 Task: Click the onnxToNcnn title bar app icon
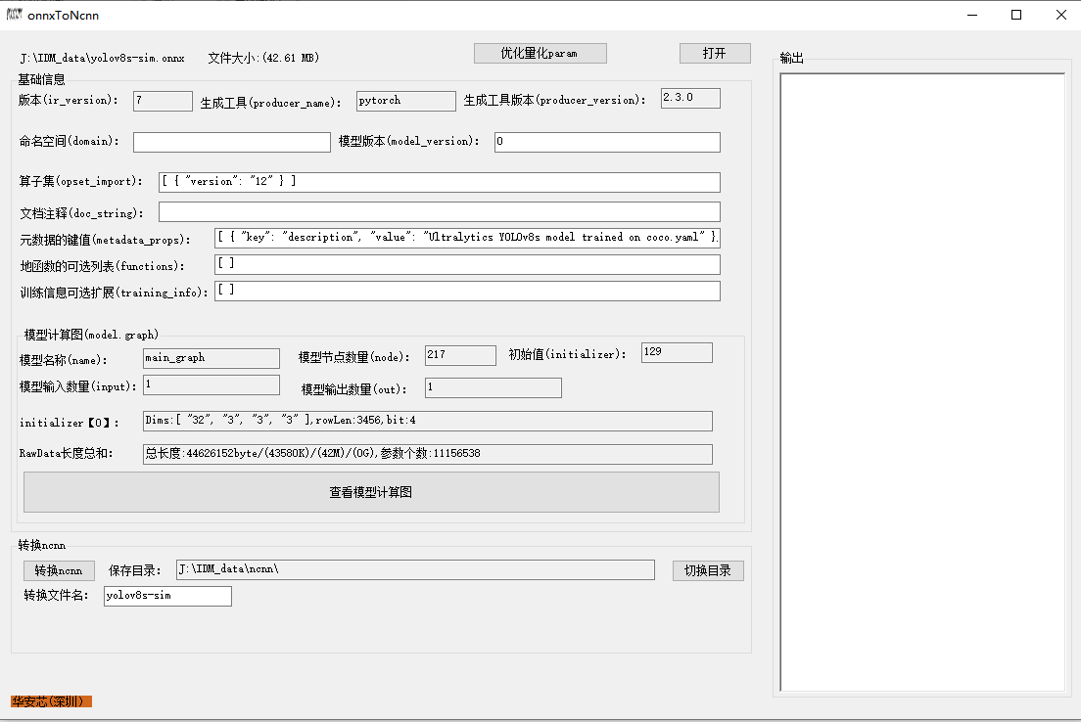tap(14, 15)
